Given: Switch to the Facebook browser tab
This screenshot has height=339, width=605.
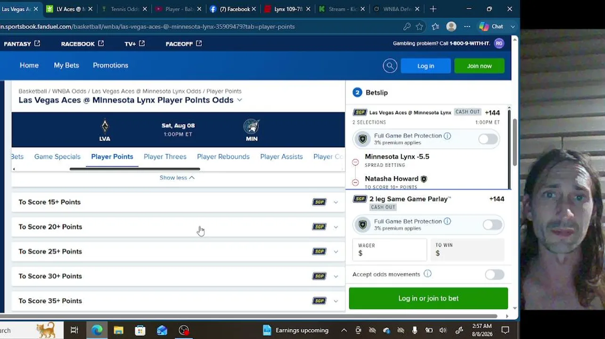Looking at the screenshot, I should coord(234,9).
